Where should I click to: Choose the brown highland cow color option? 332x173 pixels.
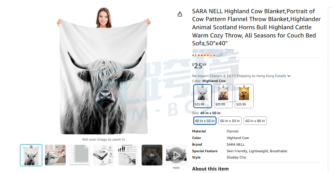click(x=223, y=96)
